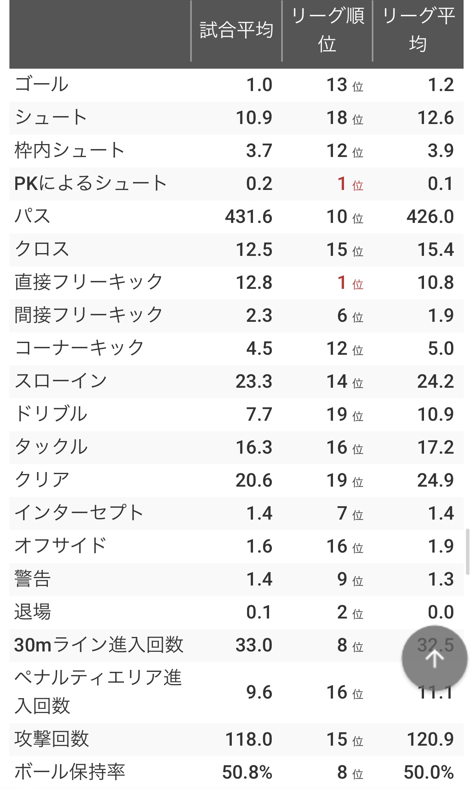Select the ペナルティエリア進入回数 row label
This screenshot has width=473, height=790.
(98, 692)
